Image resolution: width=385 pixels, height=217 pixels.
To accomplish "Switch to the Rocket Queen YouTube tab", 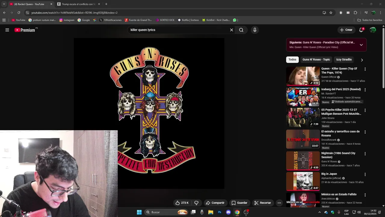I will (x=29, y=4).
